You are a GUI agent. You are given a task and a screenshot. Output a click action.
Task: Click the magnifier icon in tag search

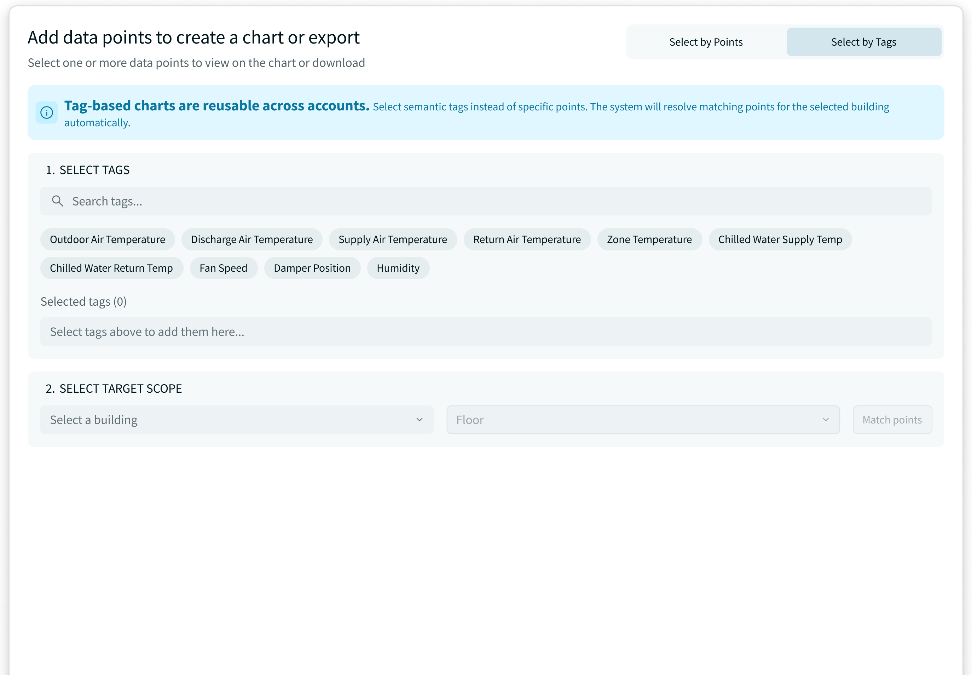58,201
